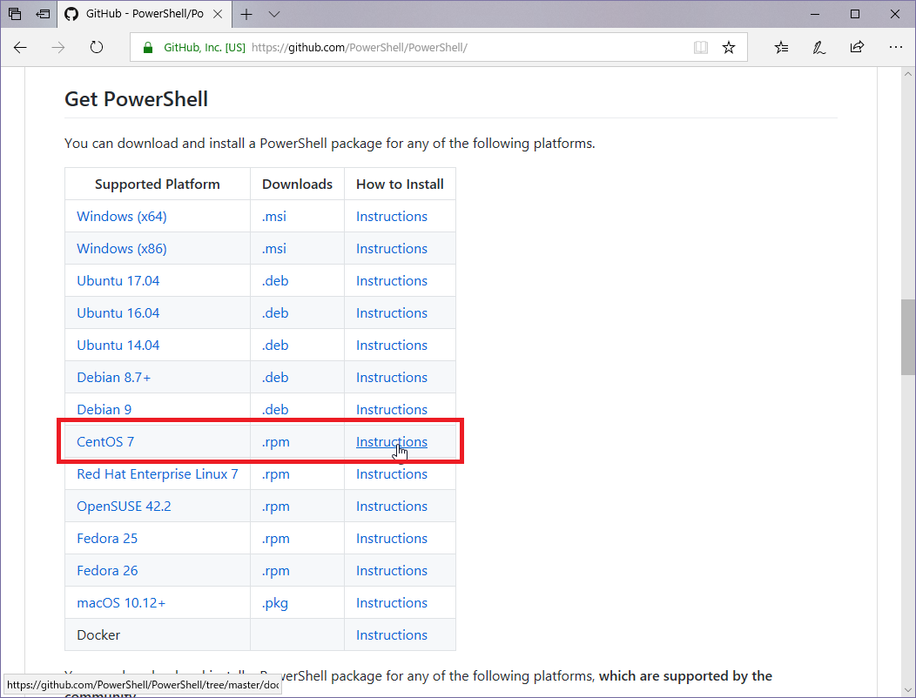Download the Ubuntu 17.04 .deb
This screenshot has width=916, height=698.
pos(275,280)
